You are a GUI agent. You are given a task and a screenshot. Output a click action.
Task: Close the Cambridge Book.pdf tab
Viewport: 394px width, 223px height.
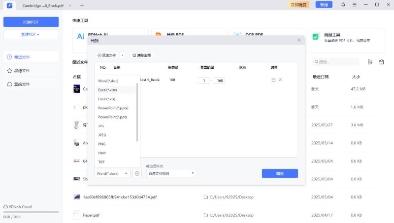(x=70, y=5)
